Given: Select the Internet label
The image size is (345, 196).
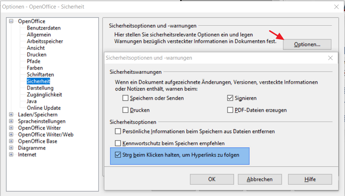Looking at the screenshot, I should (x=27, y=155).
